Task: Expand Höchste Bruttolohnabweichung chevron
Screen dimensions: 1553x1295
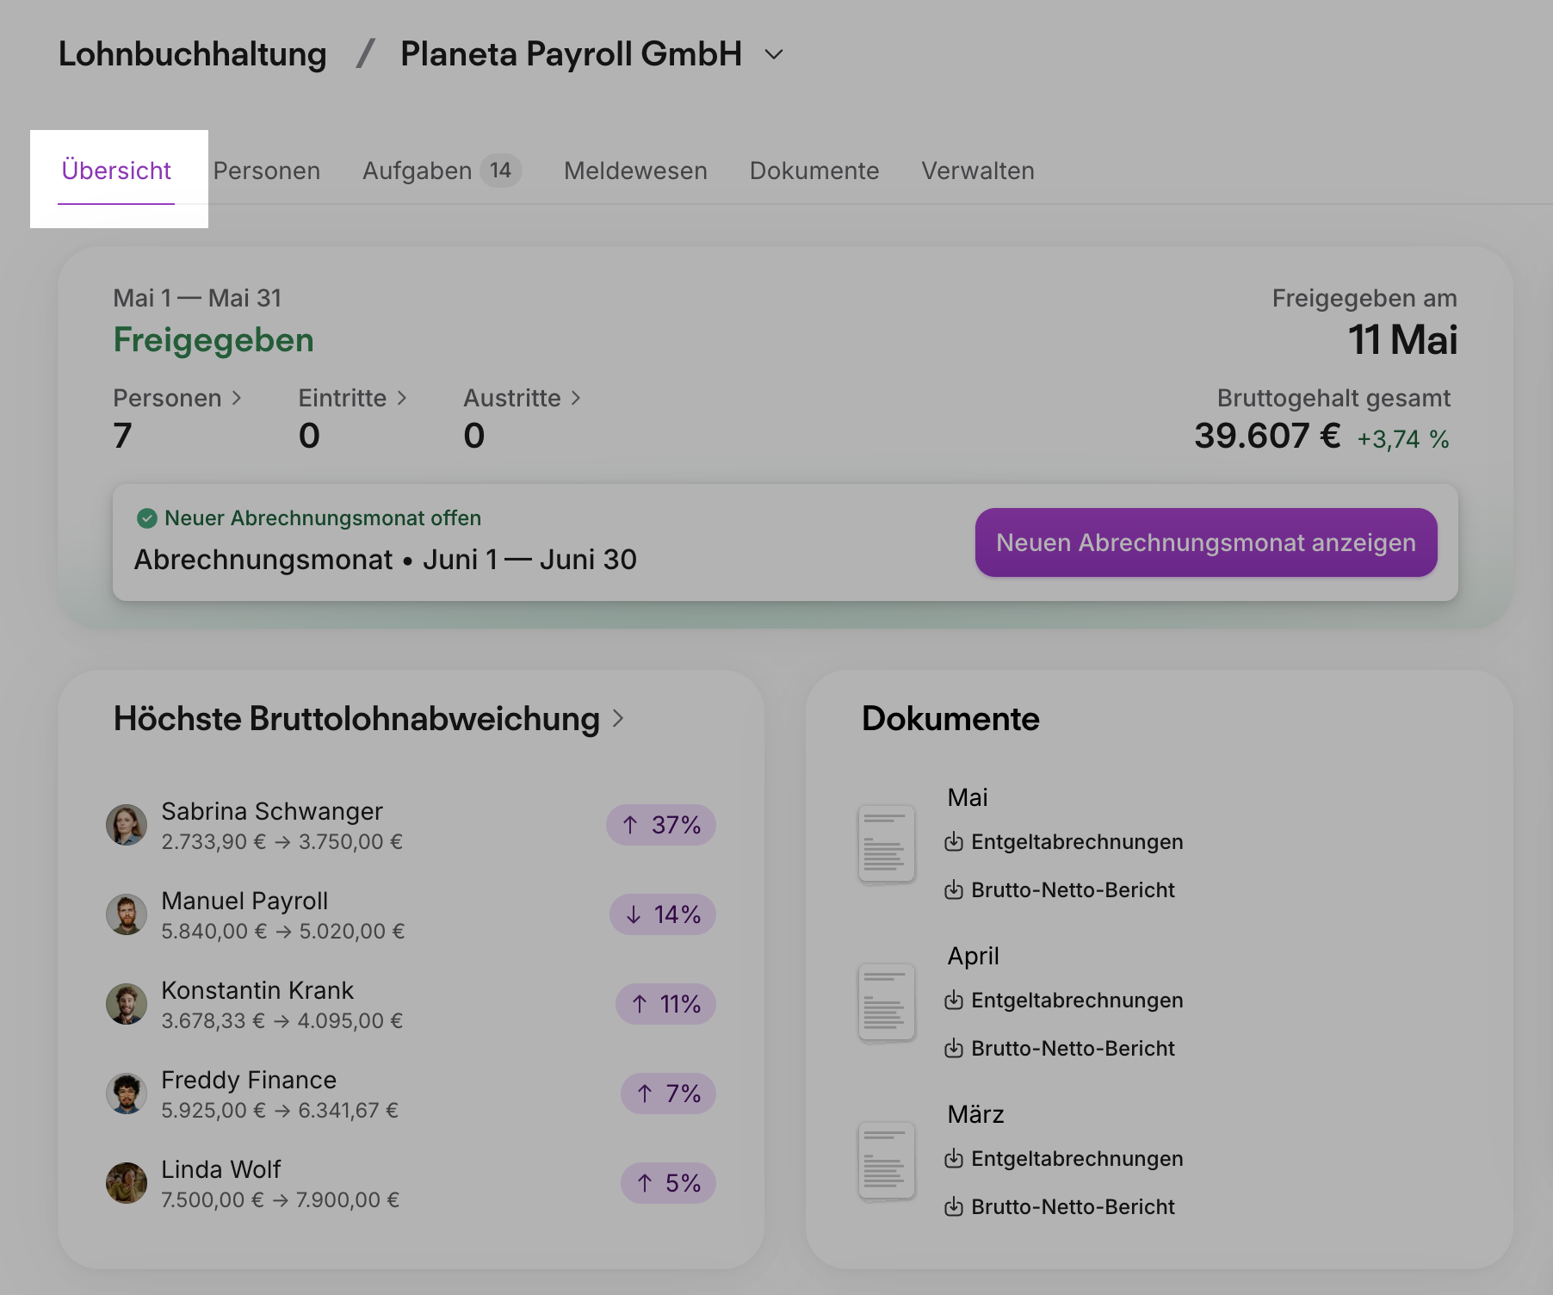Action: coord(618,718)
